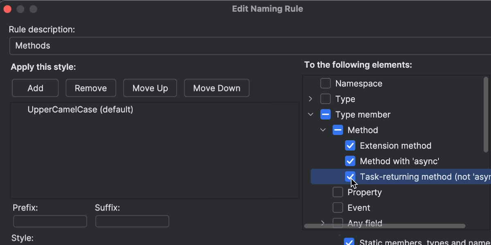Collapse the Method tree node
The width and height of the screenshot is (491, 245).
tap(323, 130)
